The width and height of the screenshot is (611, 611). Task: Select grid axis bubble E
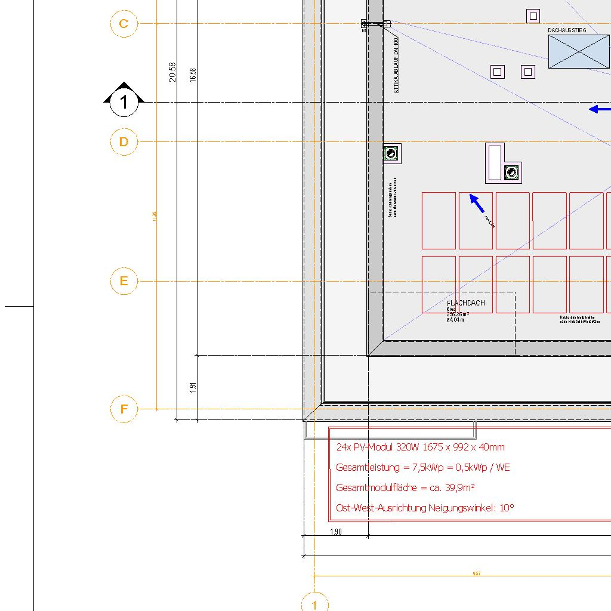click(124, 281)
